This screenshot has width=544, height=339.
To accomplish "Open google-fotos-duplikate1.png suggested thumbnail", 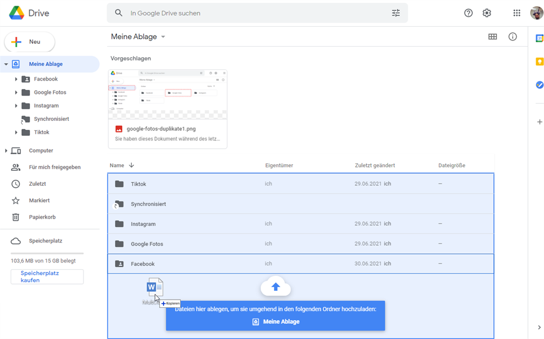I will coord(167,94).
